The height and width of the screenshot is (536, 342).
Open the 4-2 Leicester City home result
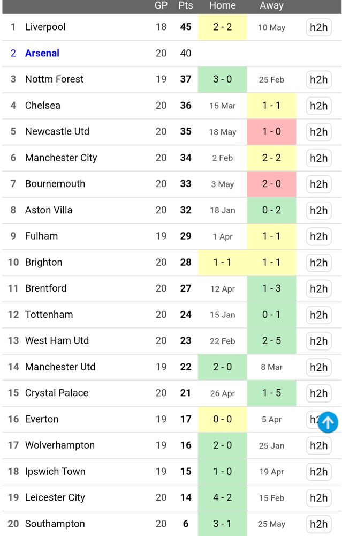click(223, 497)
